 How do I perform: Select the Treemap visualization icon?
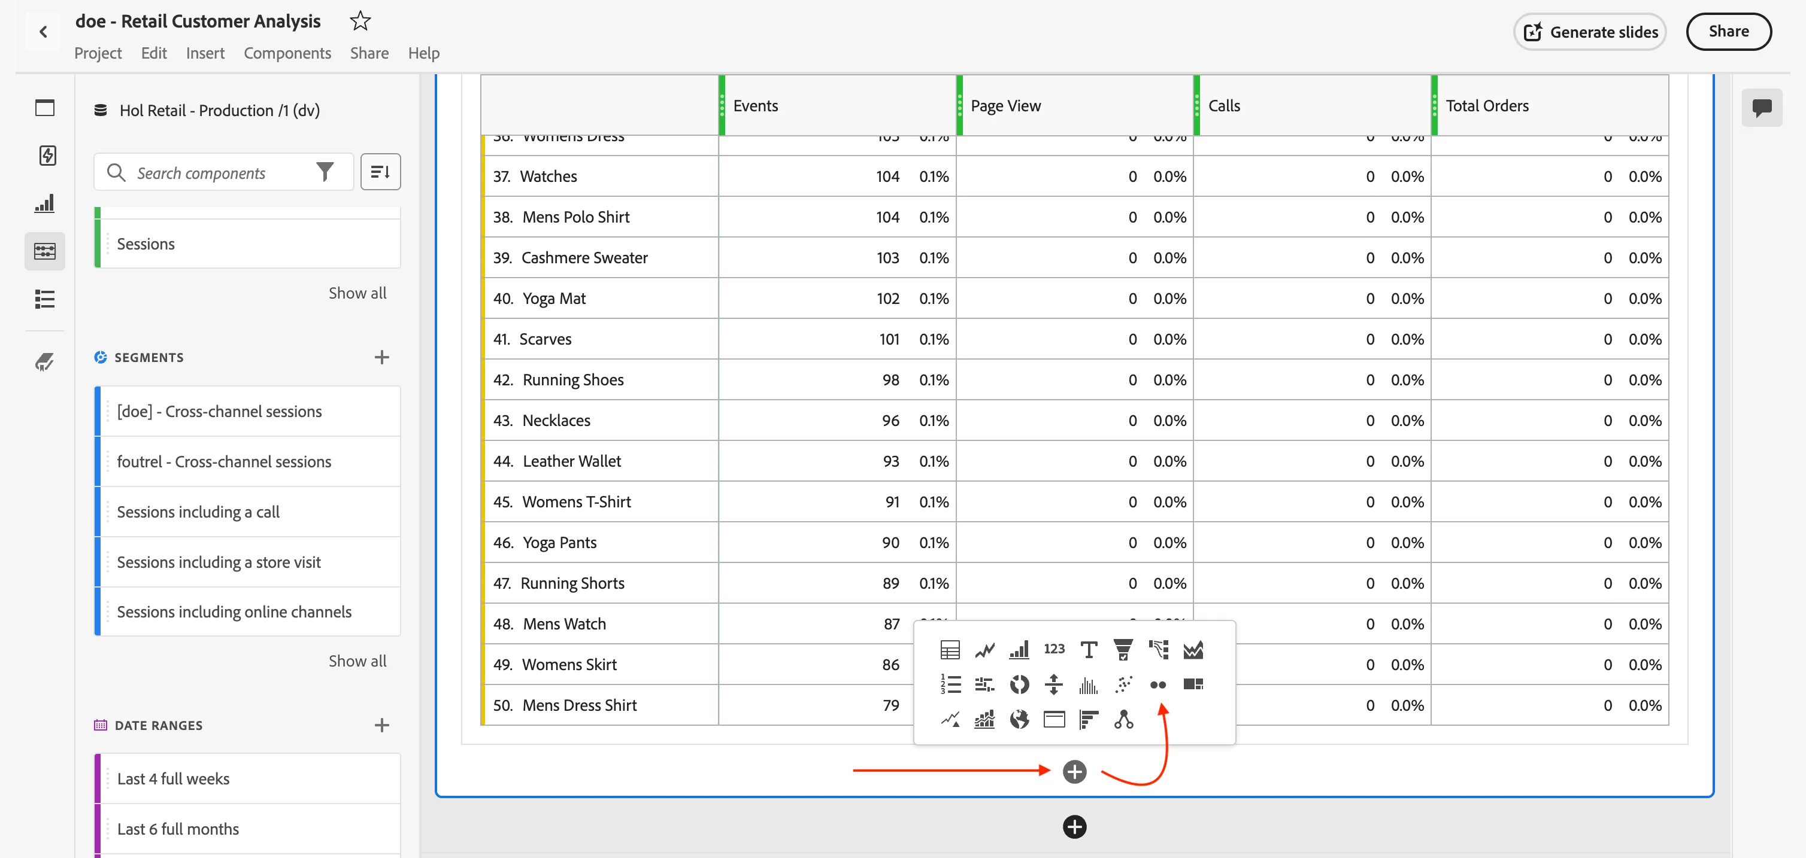[x=1193, y=684]
